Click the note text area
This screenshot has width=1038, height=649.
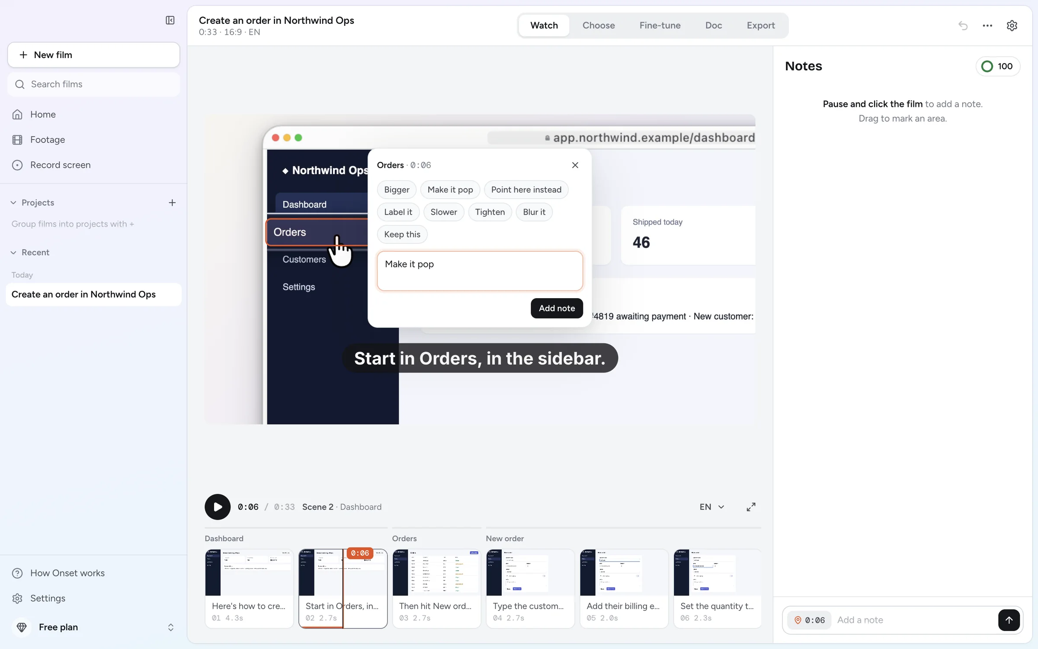pyautogui.click(x=480, y=271)
